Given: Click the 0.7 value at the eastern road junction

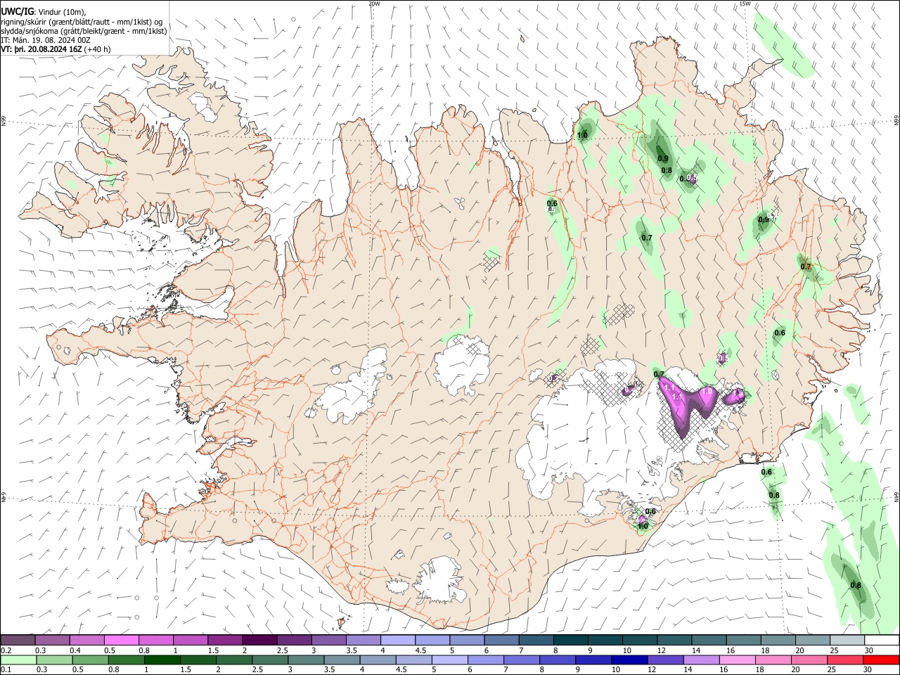Looking at the screenshot, I should pos(806,266).
